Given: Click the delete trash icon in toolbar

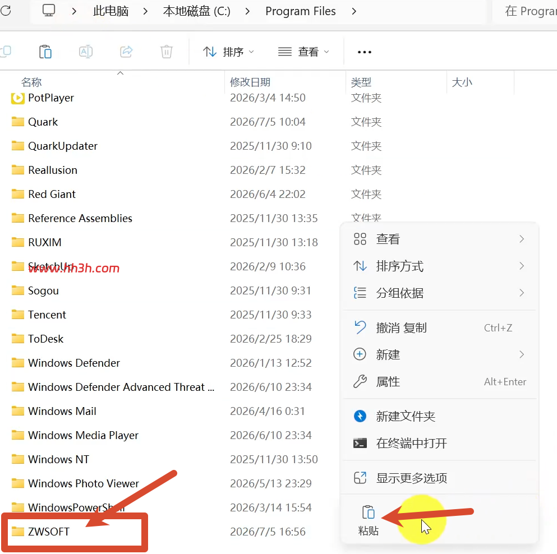Looking at the screenshot, I should click(x=166, y=52).
